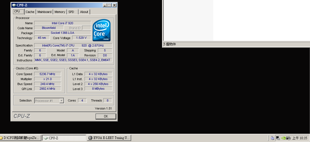Open the About tab

84,12
